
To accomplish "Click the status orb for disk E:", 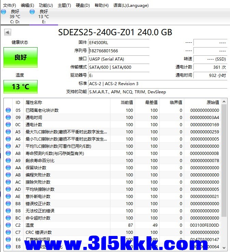I will pyautogui.click(x=32, y=12).
